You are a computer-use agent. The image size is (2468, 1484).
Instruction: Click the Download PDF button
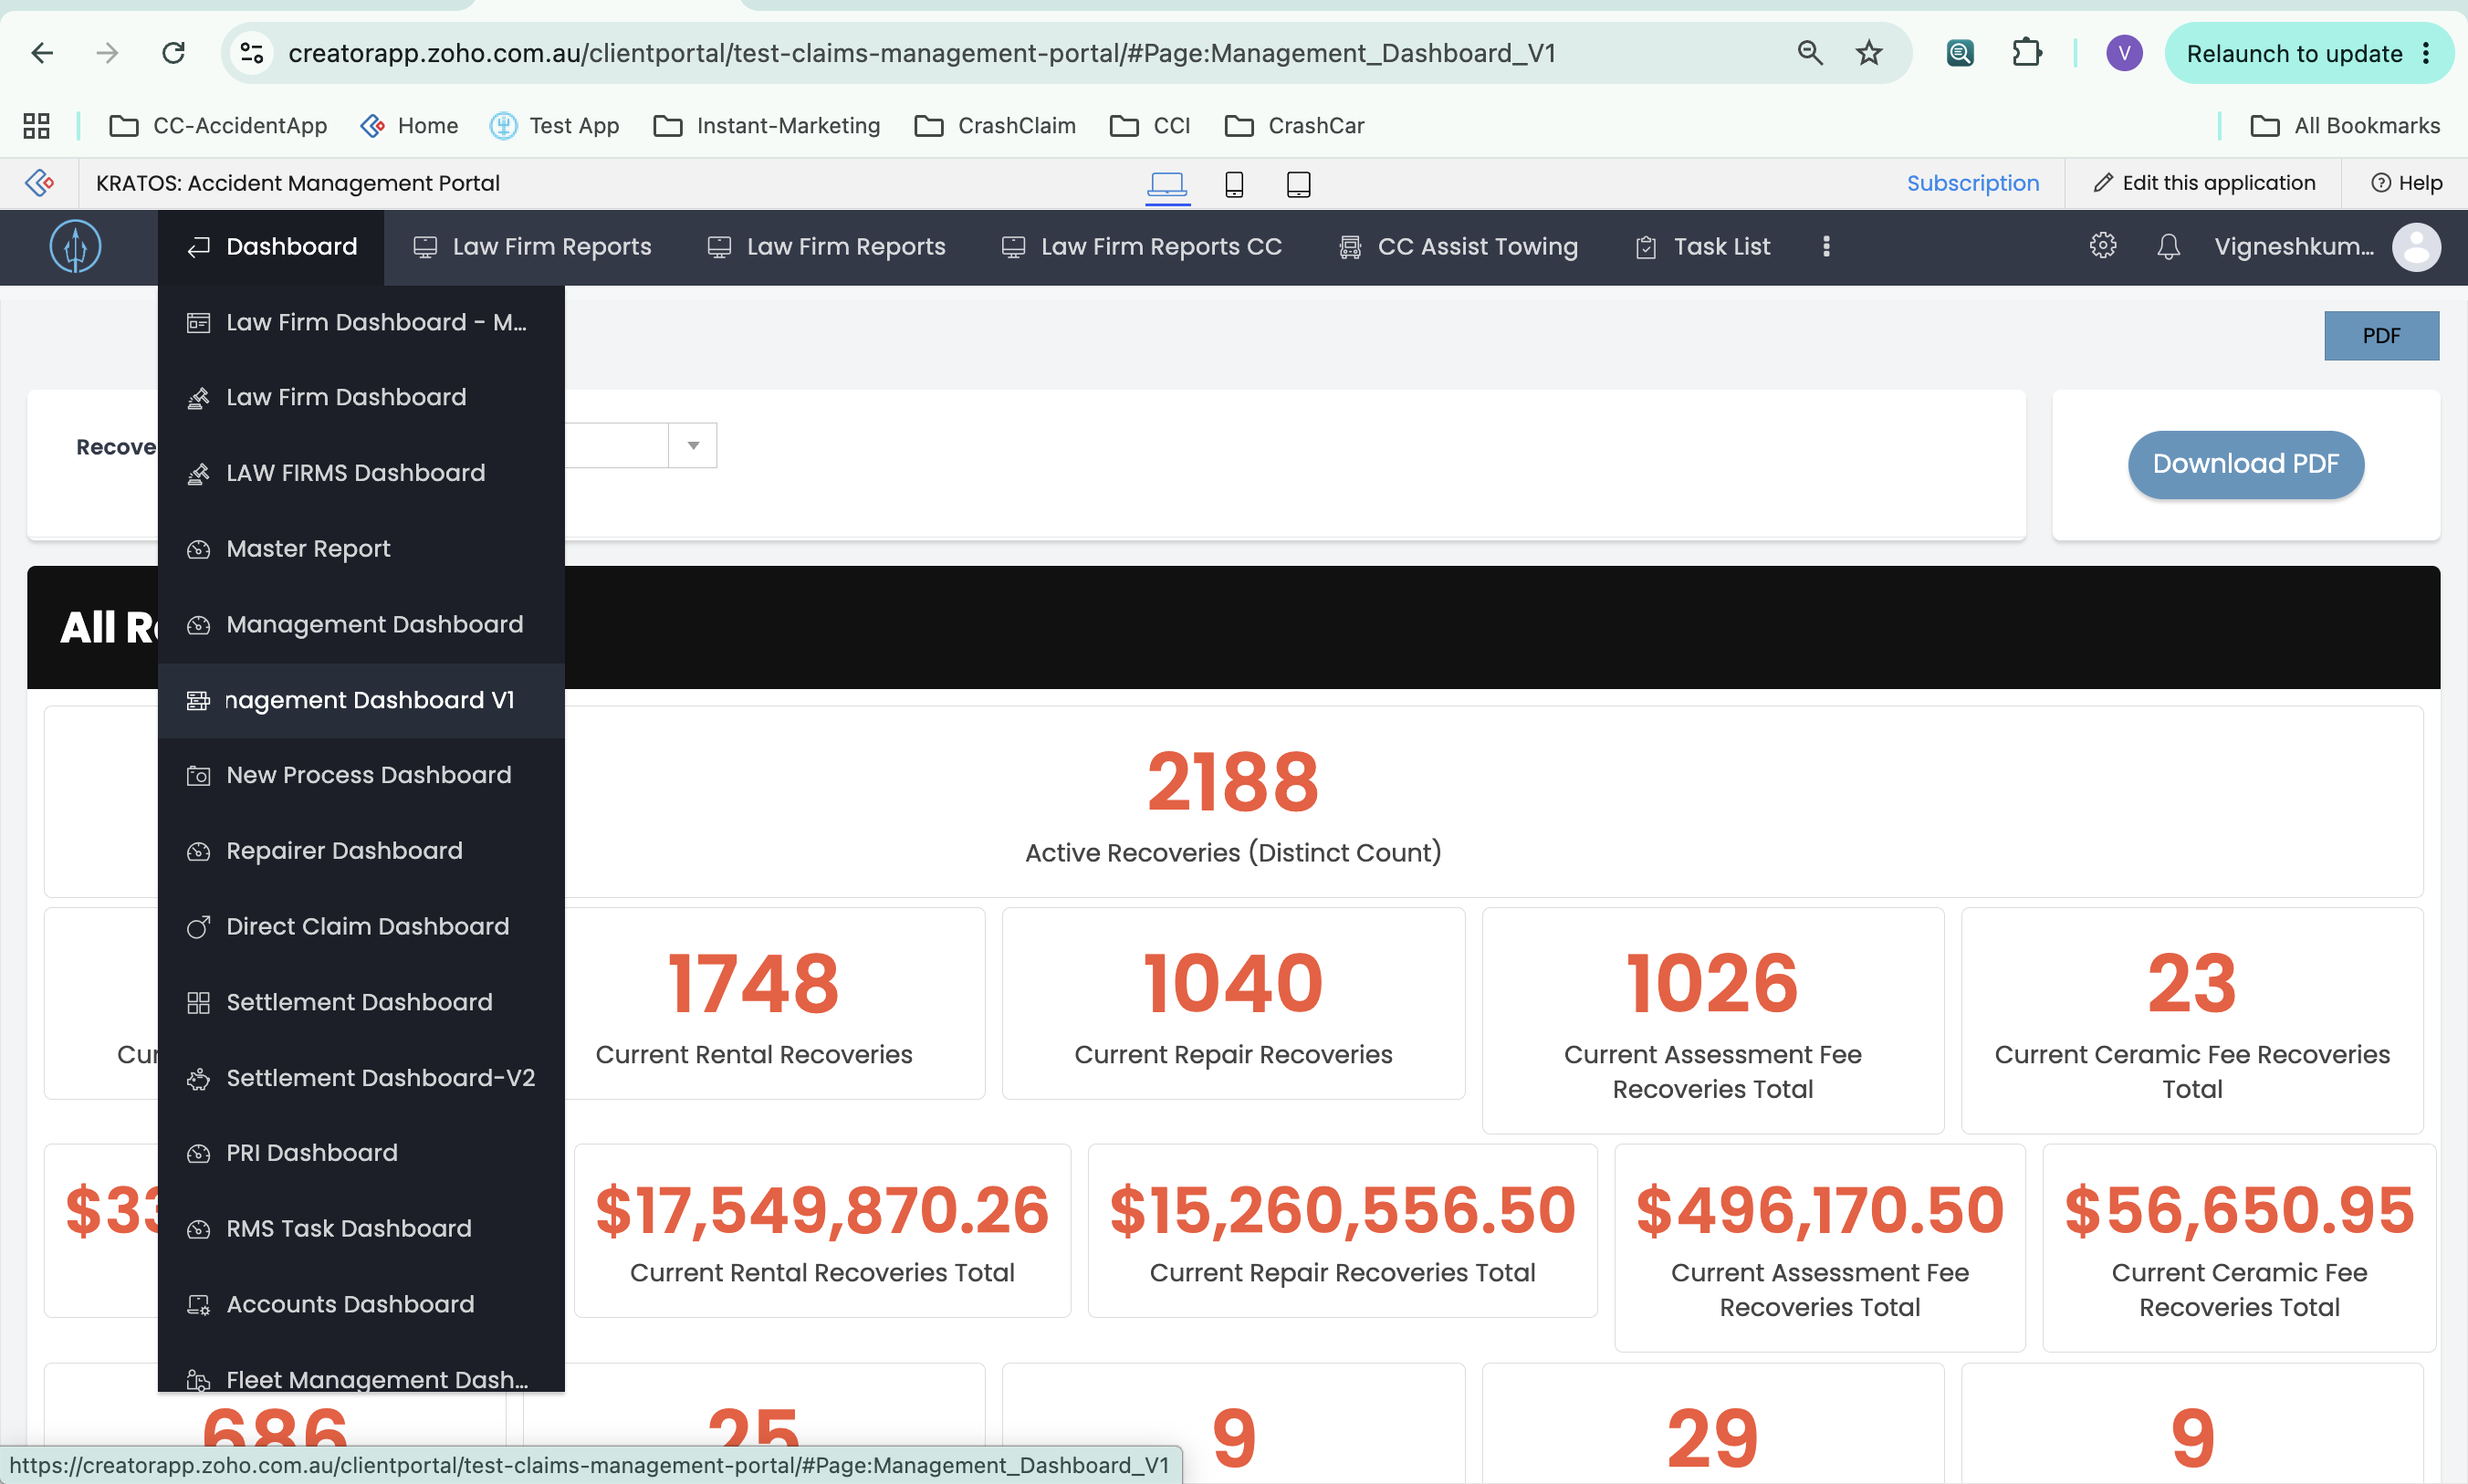2245,464
